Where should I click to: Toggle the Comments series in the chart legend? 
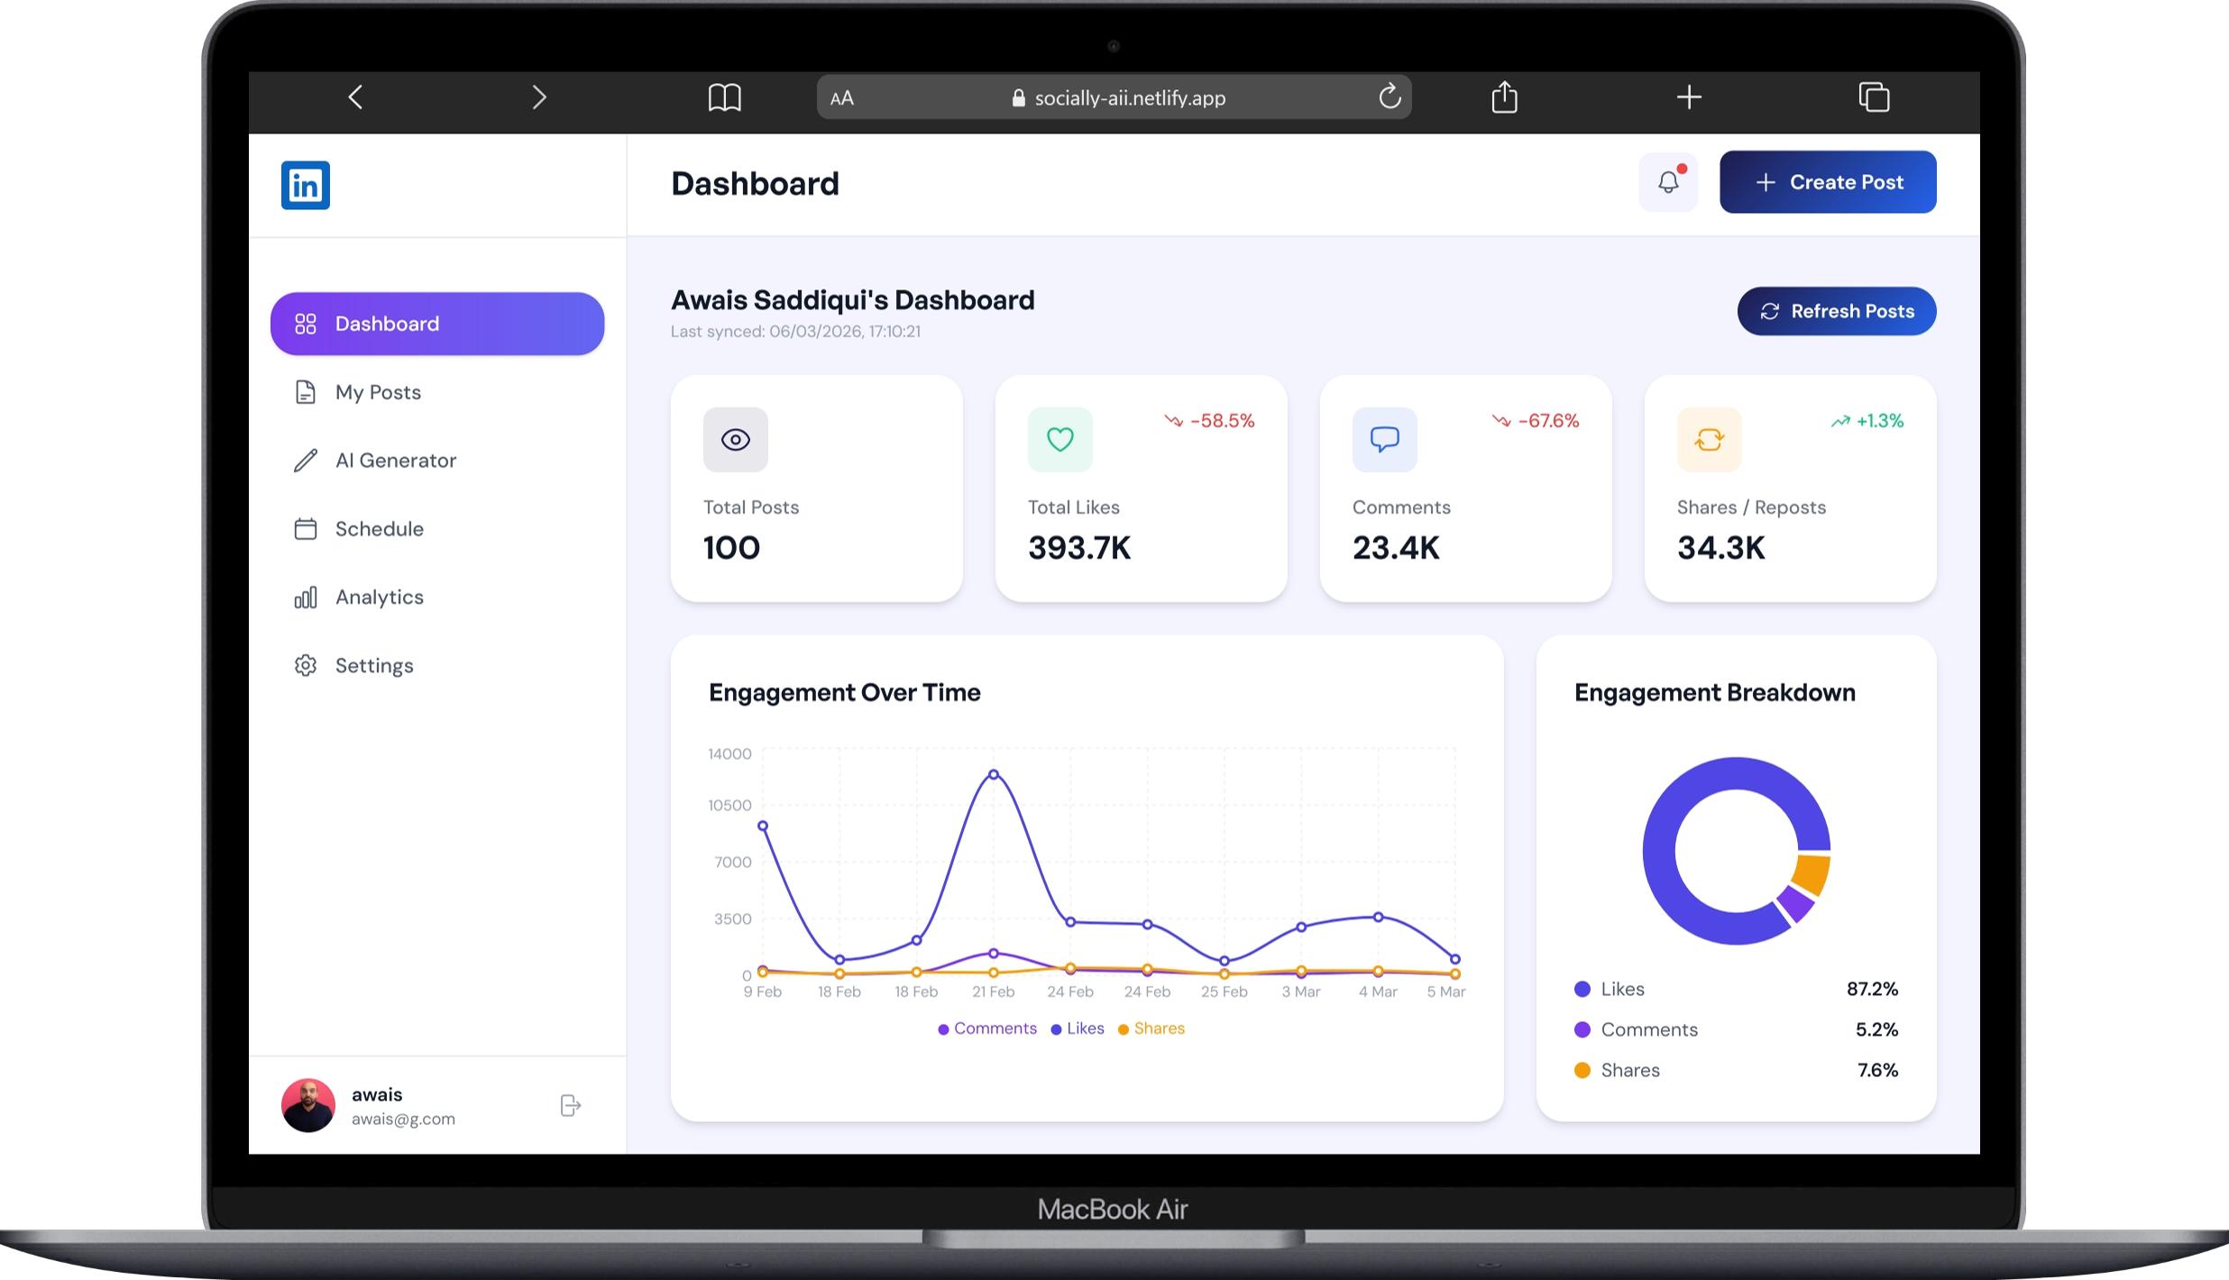(x=986, y=1029)
